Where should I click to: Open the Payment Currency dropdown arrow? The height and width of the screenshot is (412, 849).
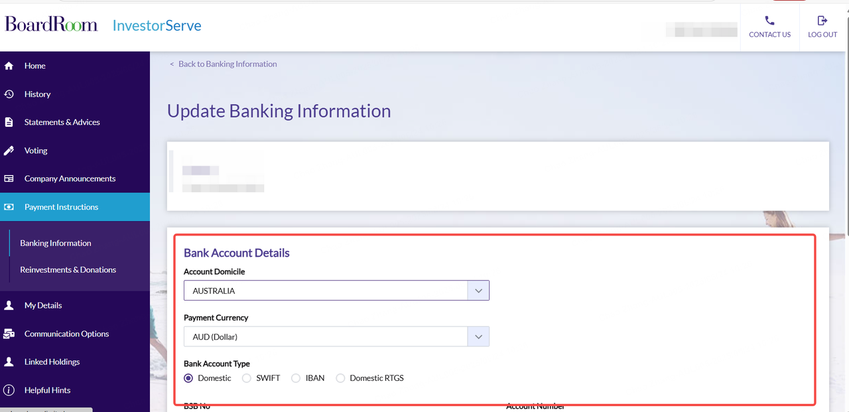tap(478, 336)
